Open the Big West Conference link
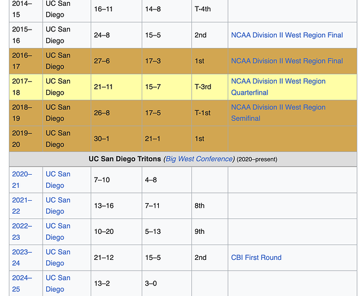This screenshot has height=296, width=358. 199,159
